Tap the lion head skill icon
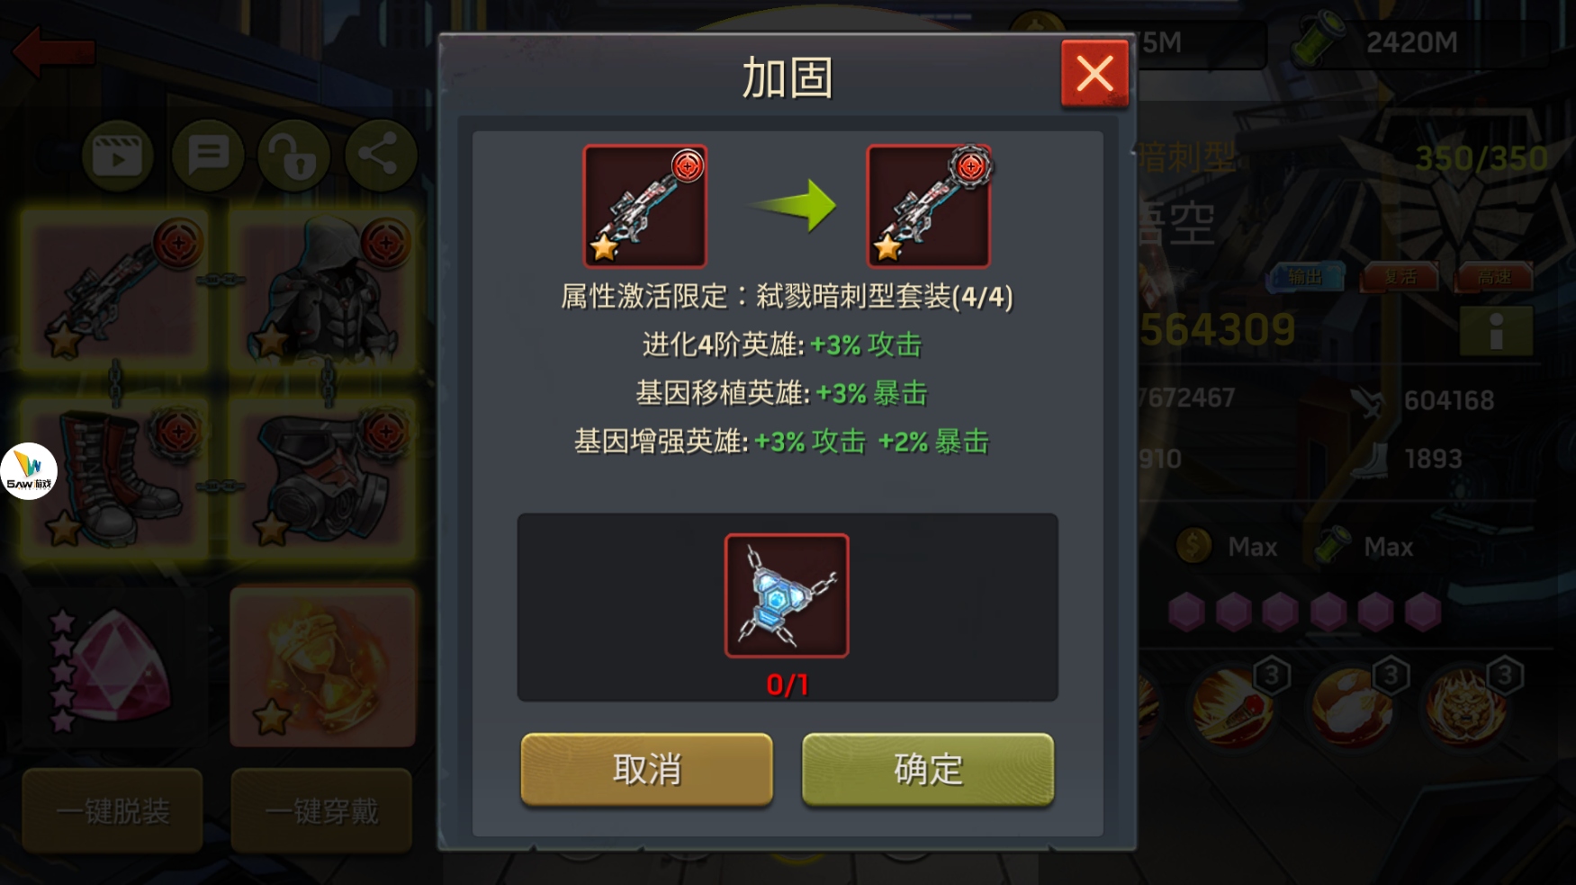Screen dimensions: 1576x885 pyautogui.click(x=1467, y=706)
